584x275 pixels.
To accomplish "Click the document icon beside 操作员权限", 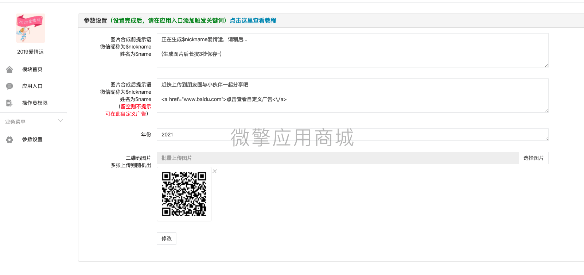I will coord(9,103).
